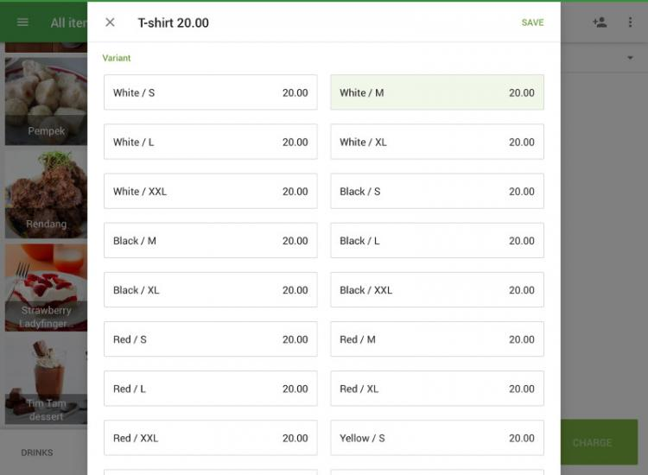Pick the Black / XL variant
This screenshot has height=475, width=648.
pos(210,290)
